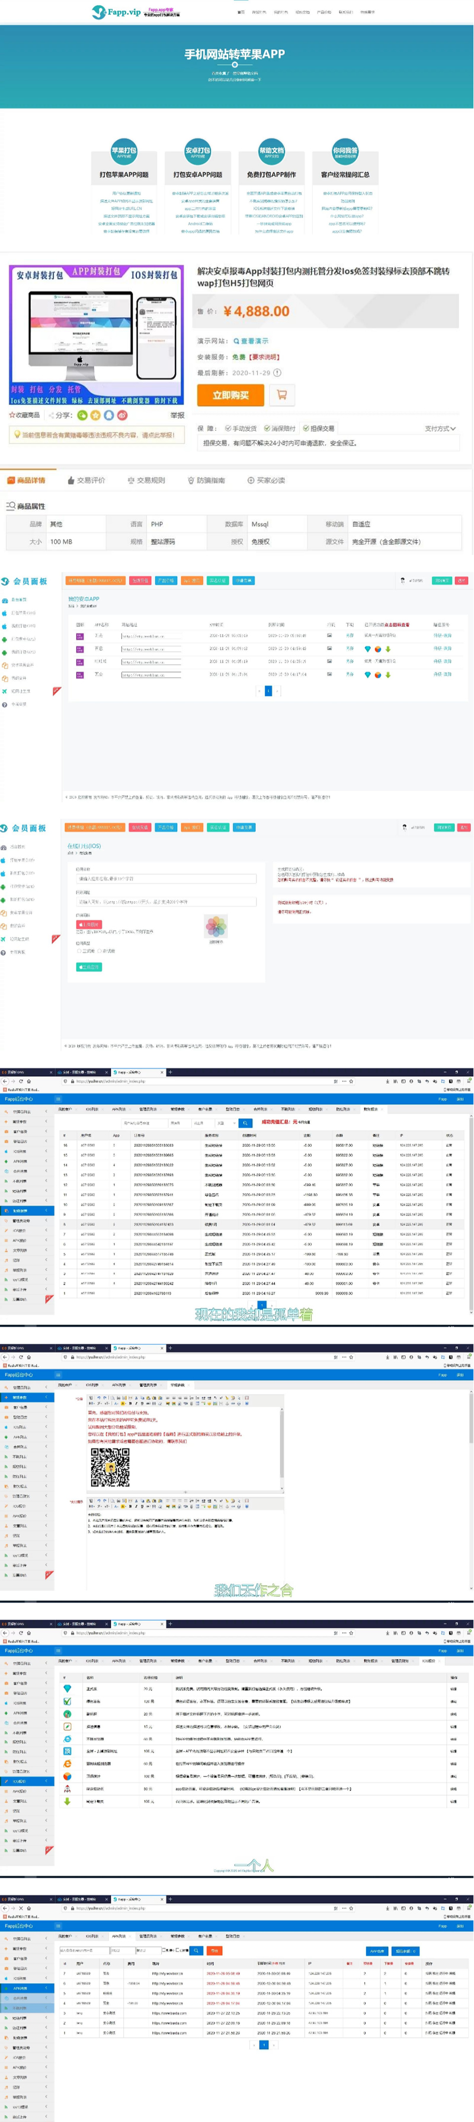The height and width of the screenshot is (2122, 474).
Task: Open the 苹果打包 circle icon
Action: 123,150
